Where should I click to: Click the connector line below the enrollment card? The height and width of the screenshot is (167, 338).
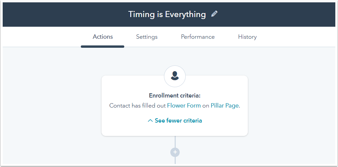[175, 141]
